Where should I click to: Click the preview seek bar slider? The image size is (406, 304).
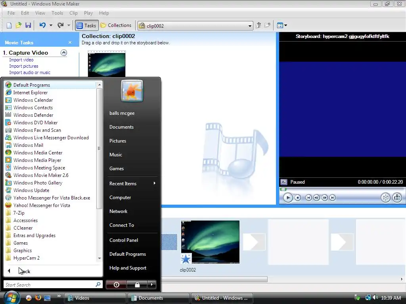coord(283,189)
